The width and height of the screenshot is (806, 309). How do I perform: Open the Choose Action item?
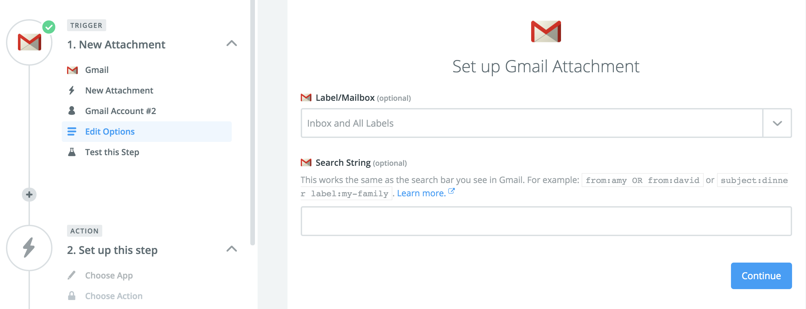(146, 296)
